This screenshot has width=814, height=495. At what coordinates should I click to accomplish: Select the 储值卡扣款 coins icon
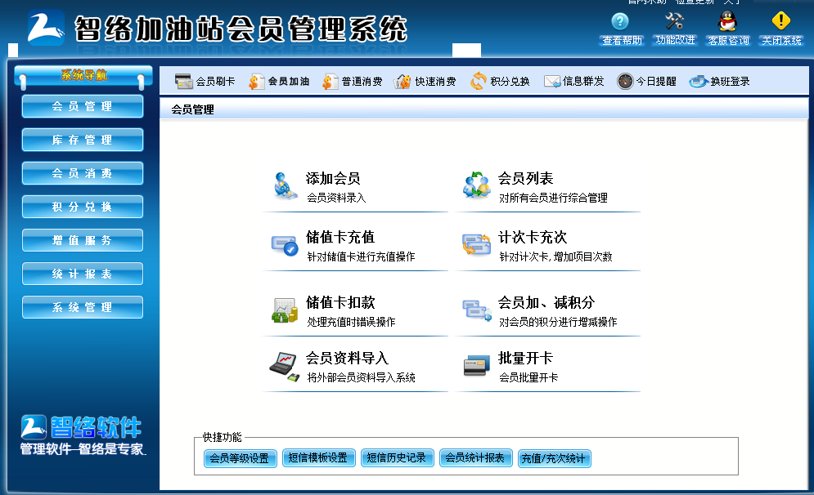[285, 310]
